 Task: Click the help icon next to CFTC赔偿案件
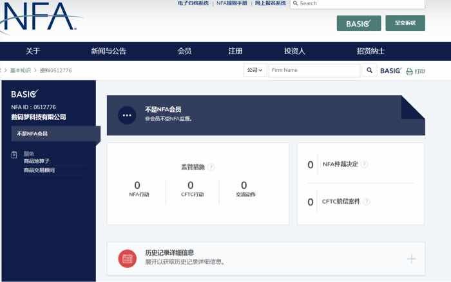[367, 202]
